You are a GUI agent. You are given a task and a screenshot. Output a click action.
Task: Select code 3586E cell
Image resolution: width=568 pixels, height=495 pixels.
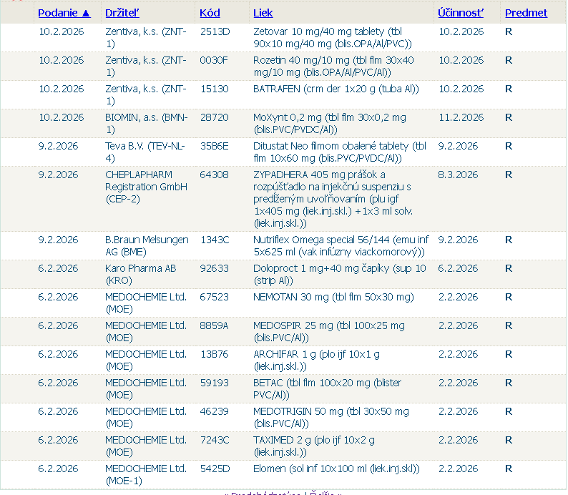214,147
